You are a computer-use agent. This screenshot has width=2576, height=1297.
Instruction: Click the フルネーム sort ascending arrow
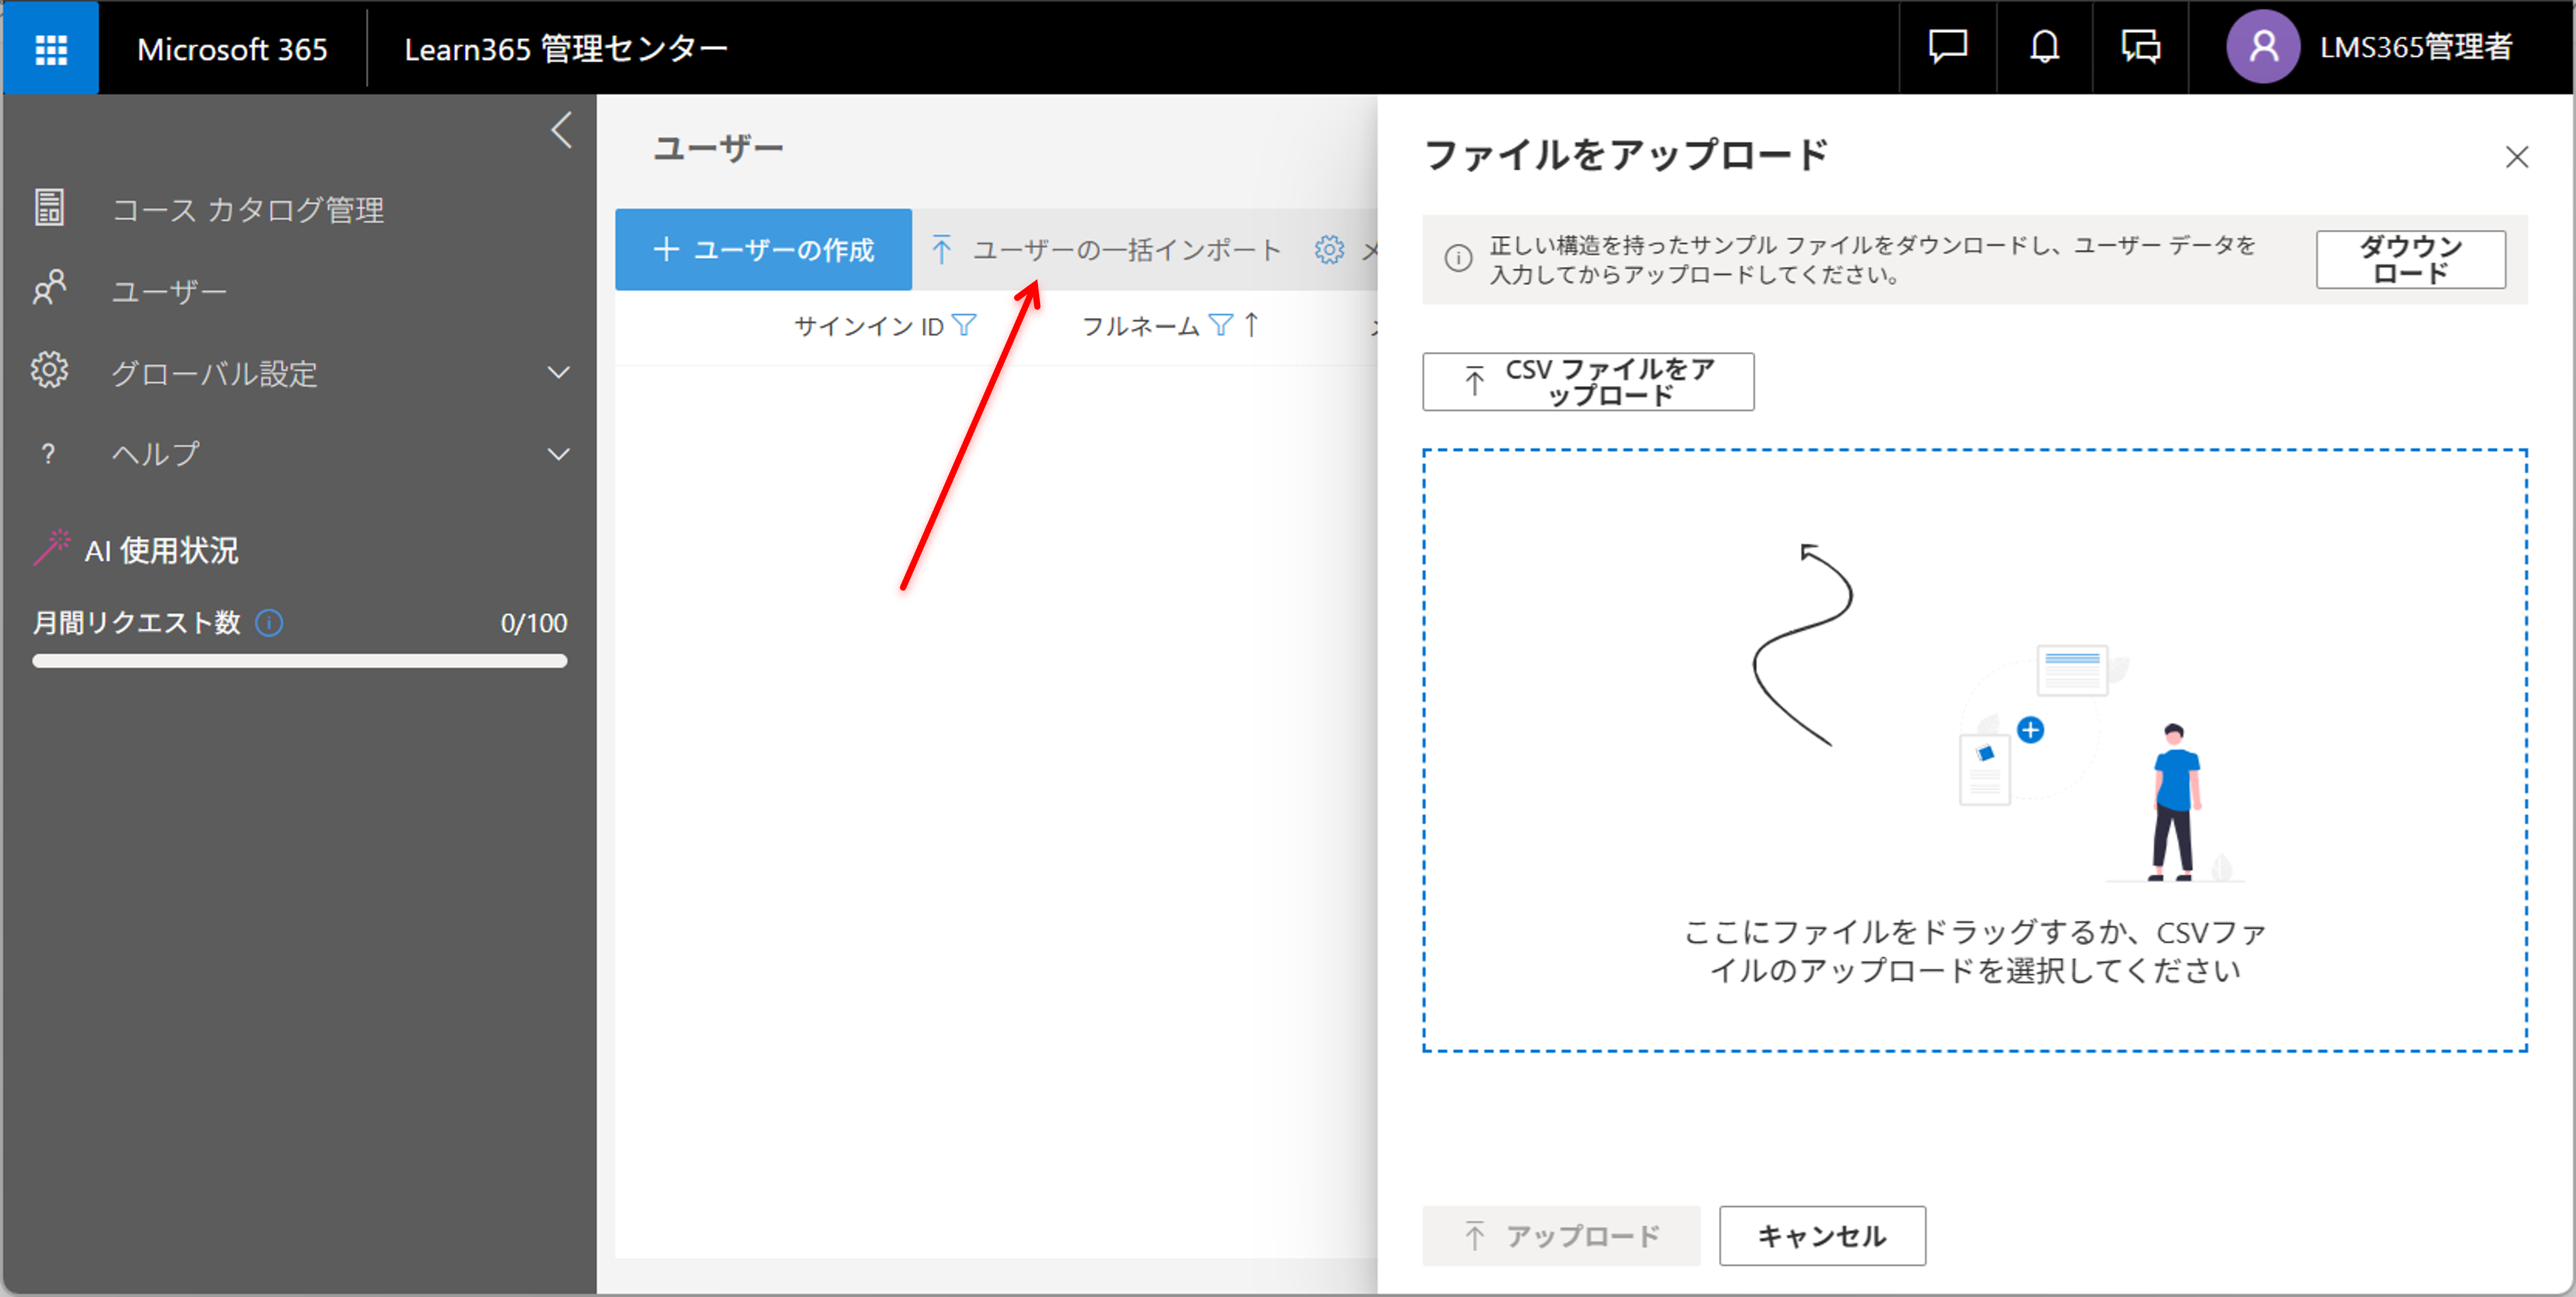point(1251,324)
